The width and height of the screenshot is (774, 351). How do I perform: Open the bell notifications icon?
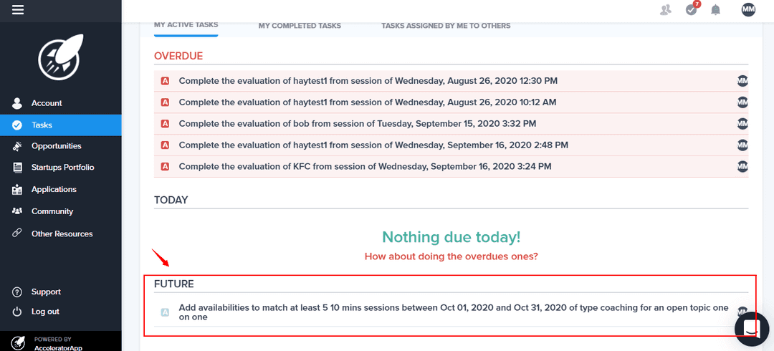pos(715,10)
